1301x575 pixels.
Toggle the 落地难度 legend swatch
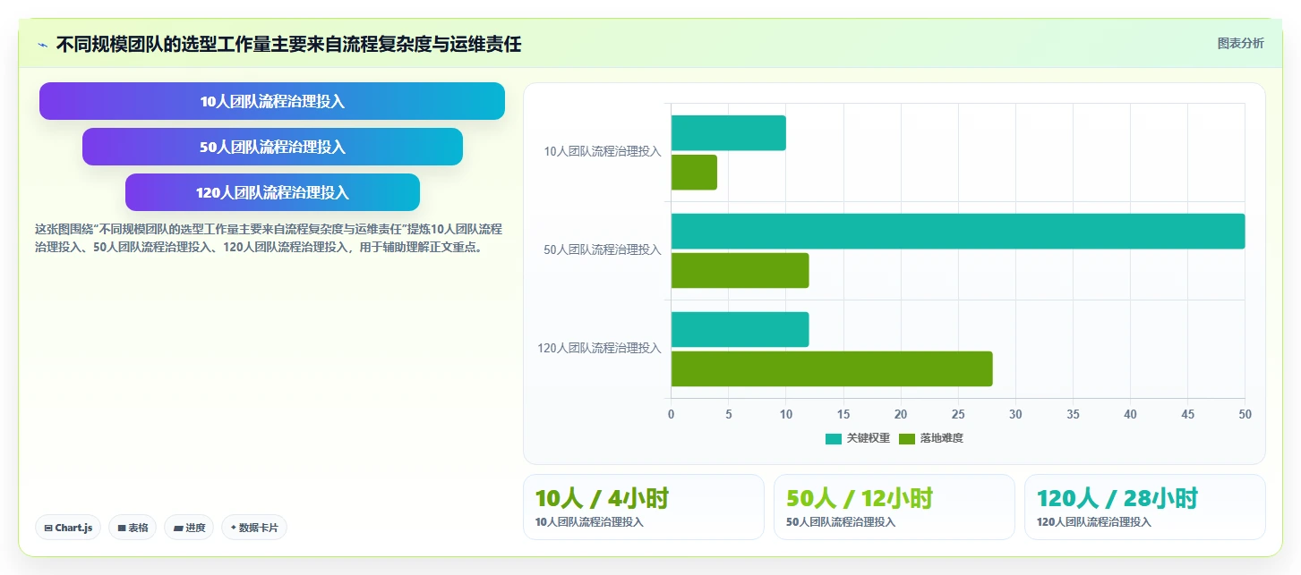906,438
